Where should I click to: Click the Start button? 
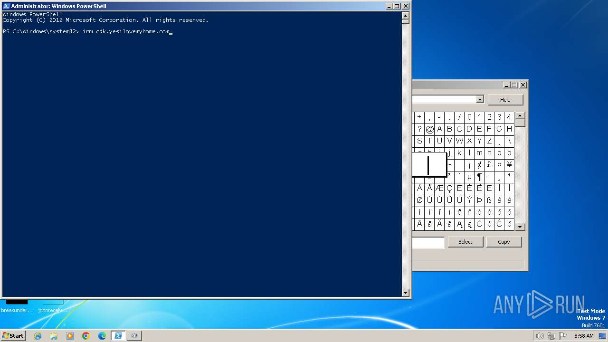(13, 336)
